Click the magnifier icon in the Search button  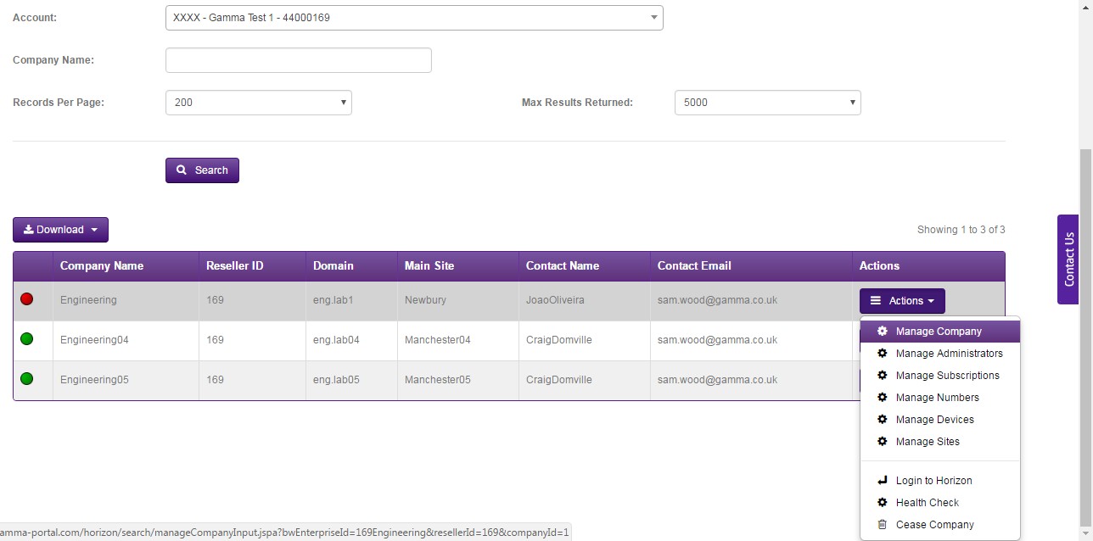[182, 170]
